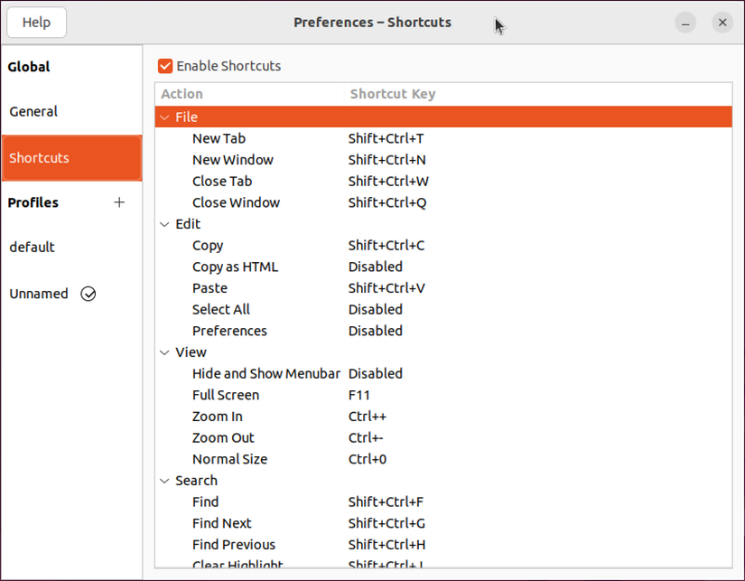Collapse the View shortcuts section
The height and width of the screenshot is (581, 745).
click(163, 351)
